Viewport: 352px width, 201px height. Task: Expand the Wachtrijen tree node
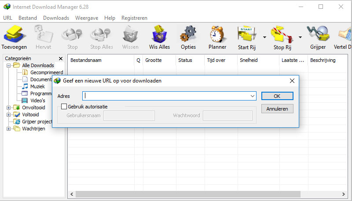(x=8, y=129)
